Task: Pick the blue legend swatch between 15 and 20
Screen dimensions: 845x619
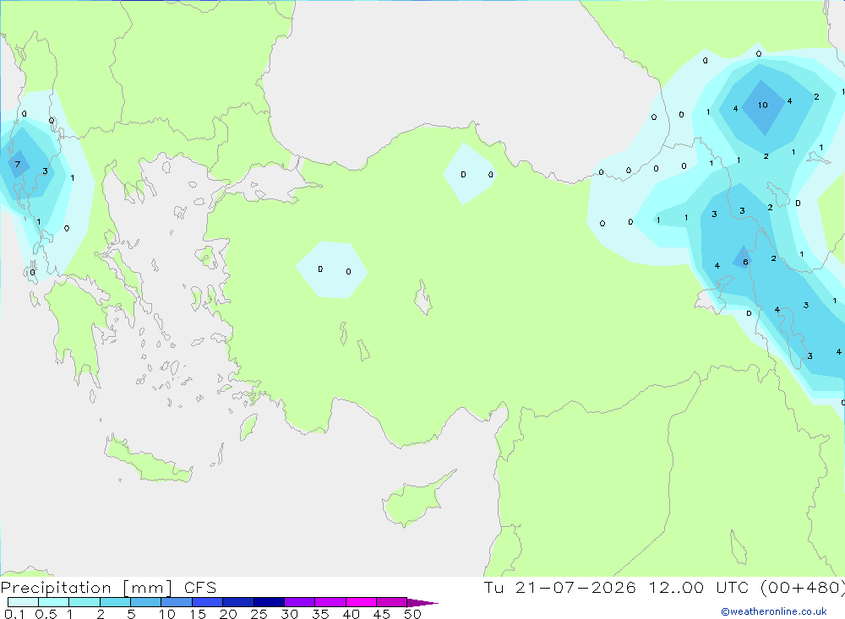Action: point(207,602)
